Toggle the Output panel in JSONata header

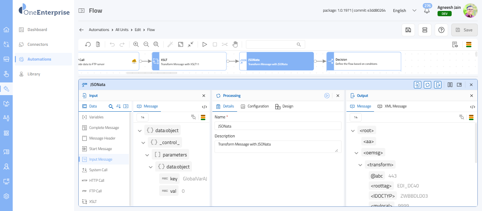(438, 85)
